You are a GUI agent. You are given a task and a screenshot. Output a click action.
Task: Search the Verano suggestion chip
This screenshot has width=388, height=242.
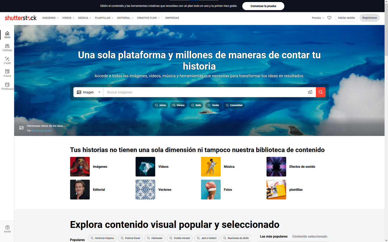(x=178, y=105)
